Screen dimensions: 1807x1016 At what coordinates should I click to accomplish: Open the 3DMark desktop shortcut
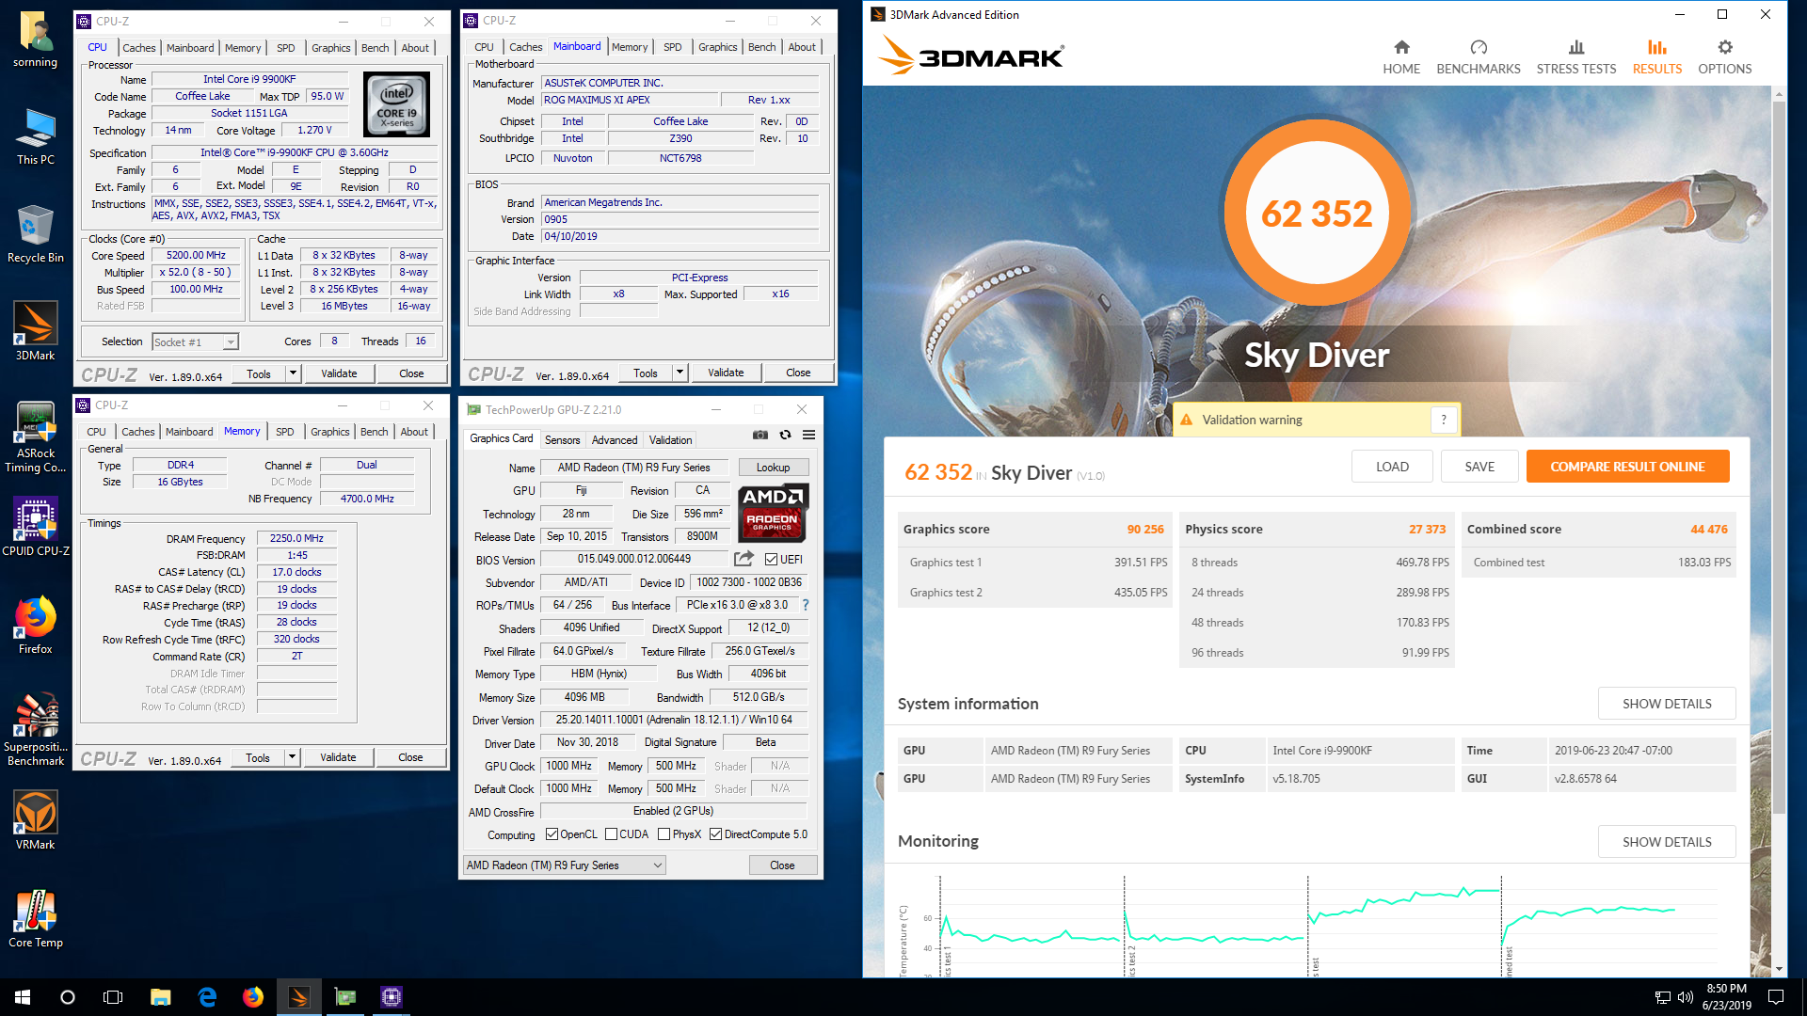coord(35,331)
